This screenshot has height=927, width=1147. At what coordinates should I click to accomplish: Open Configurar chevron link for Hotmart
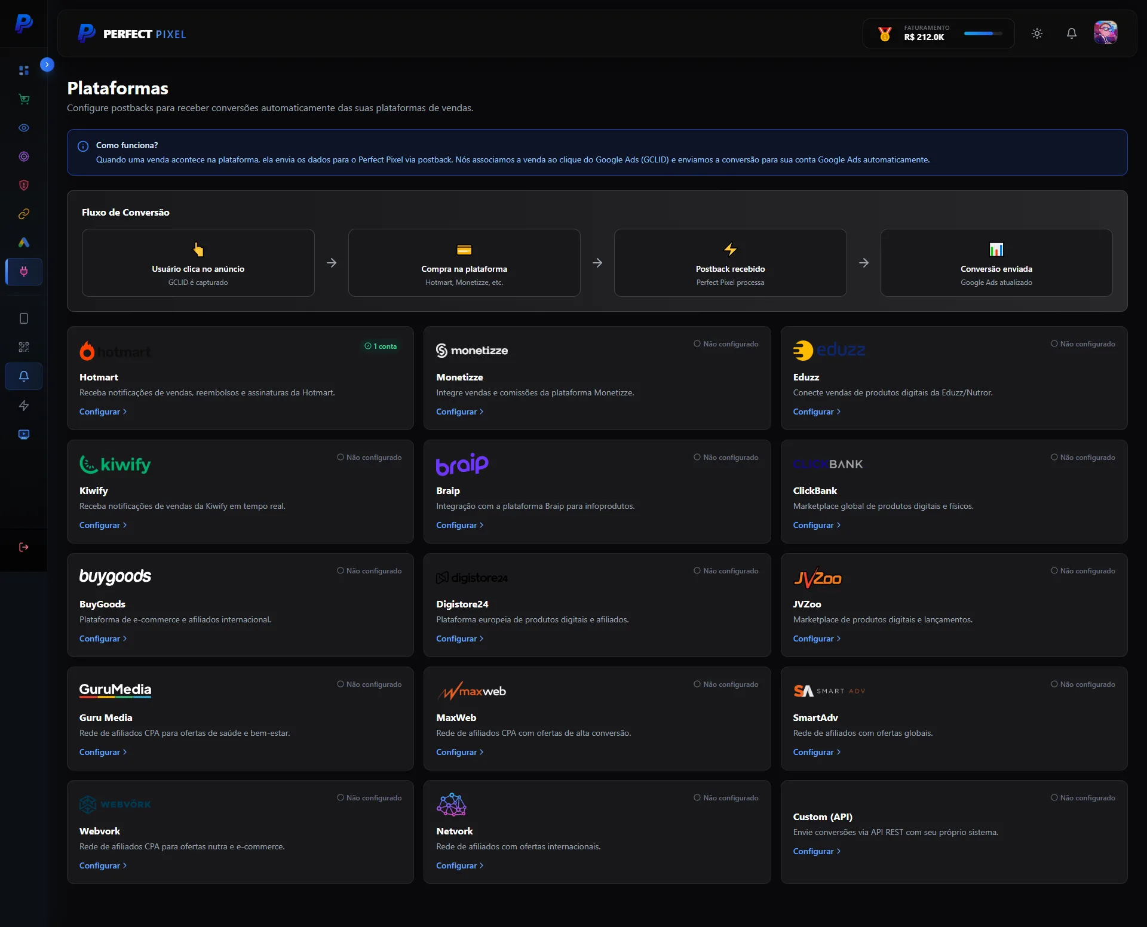coord(103,412)
